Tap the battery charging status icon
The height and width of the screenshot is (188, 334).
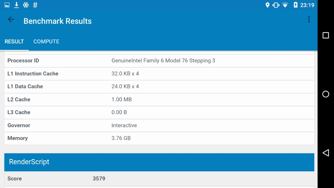coord(296,5)
